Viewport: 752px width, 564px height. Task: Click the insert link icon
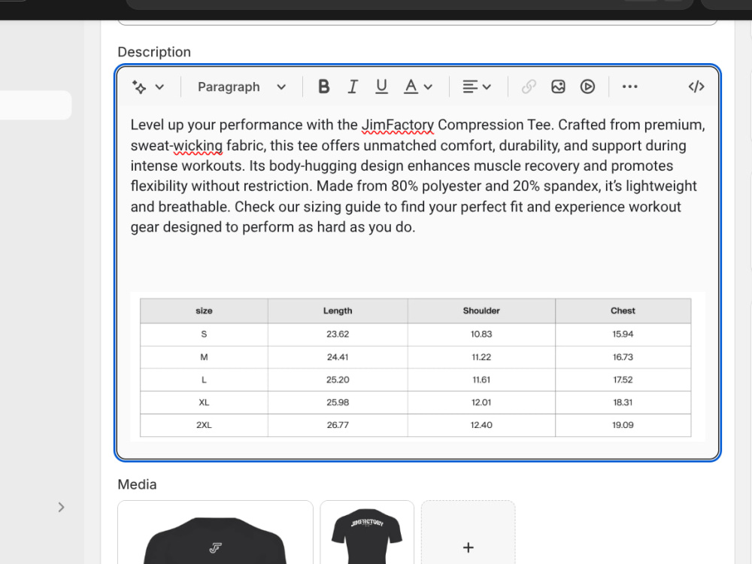529,86
